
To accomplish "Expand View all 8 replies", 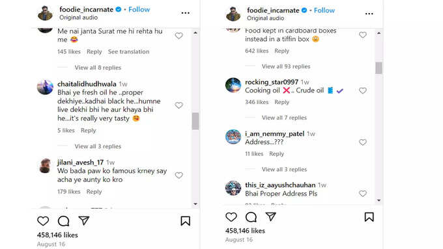I will 98,68.
